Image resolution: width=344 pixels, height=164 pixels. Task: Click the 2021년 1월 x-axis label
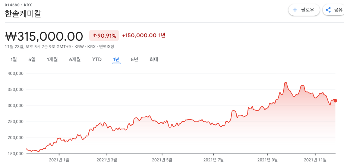[x=59, y=160]
